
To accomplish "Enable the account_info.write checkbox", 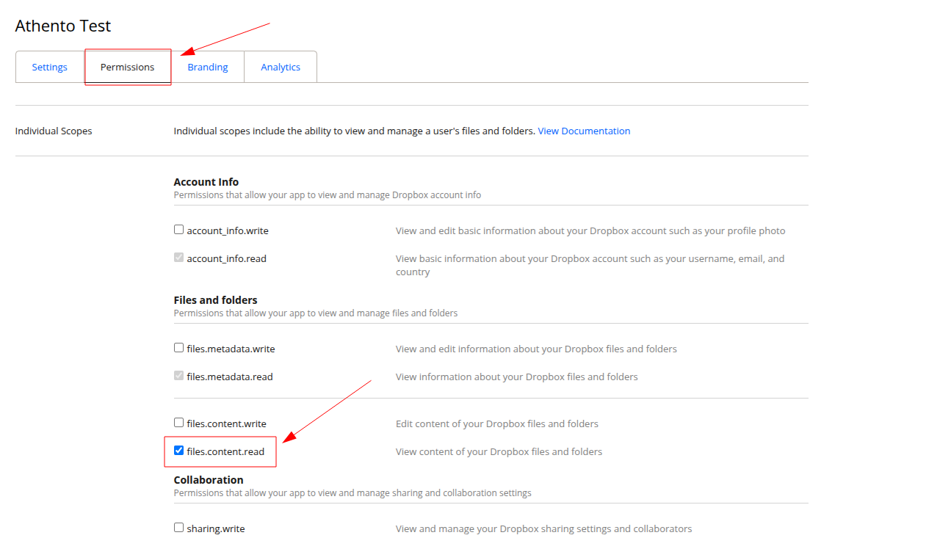I will click(178, 230).
